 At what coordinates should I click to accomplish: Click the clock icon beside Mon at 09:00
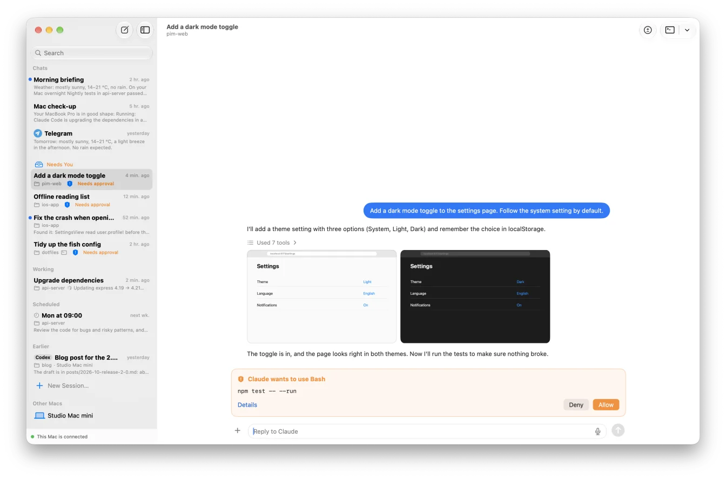coord(36,315)
